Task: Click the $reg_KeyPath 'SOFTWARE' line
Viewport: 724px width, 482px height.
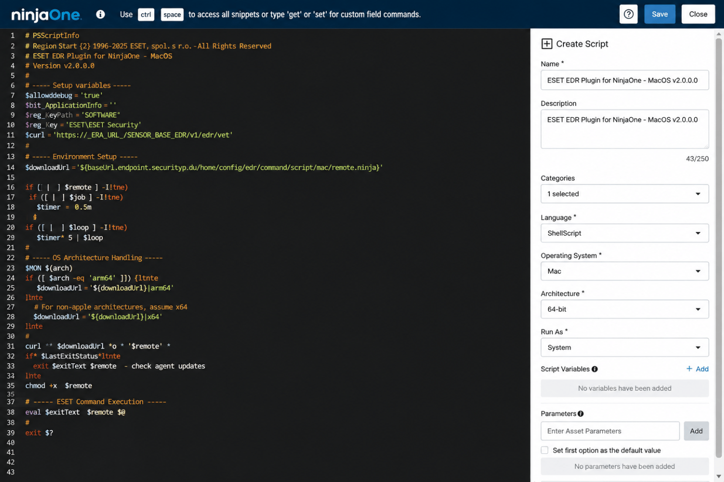Action: click(x=73, y=115)
